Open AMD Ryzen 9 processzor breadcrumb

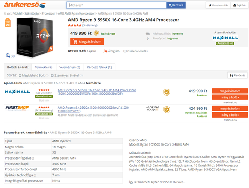(76, 13)
